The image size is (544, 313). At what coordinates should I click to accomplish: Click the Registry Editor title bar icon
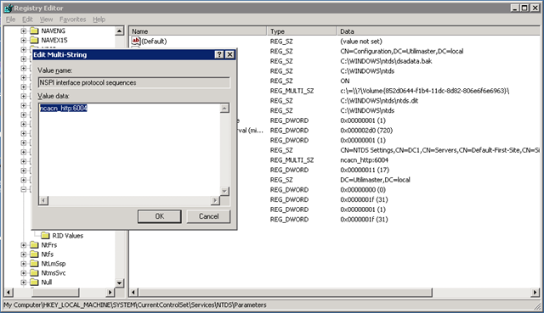(x=8, y=8)
